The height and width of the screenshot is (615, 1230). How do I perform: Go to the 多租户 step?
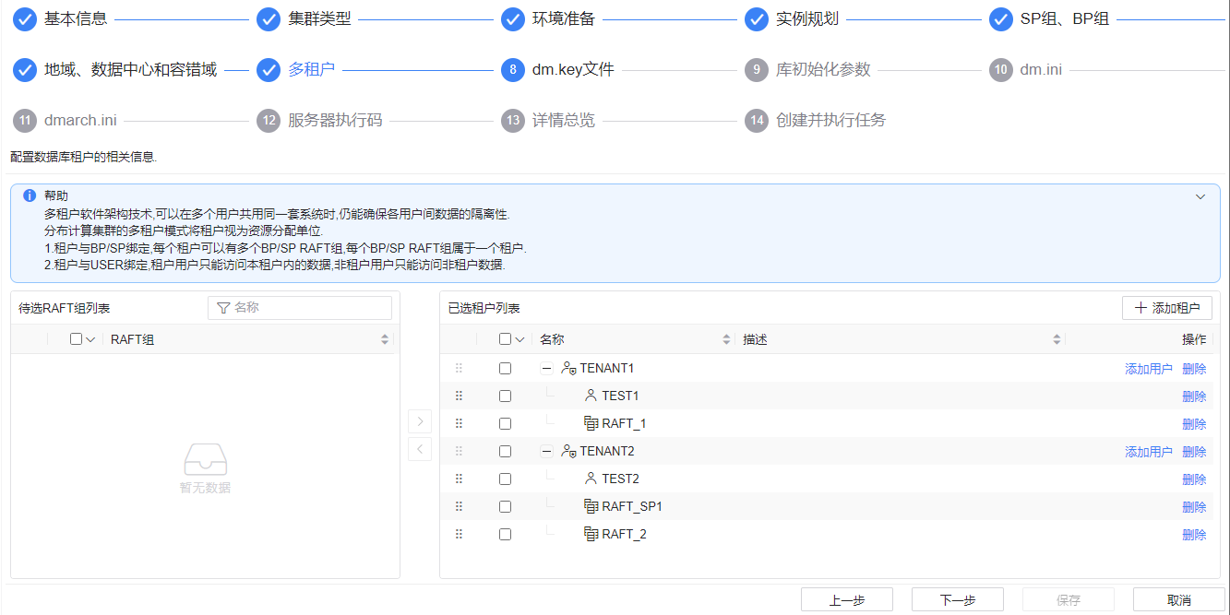[311, 69]
